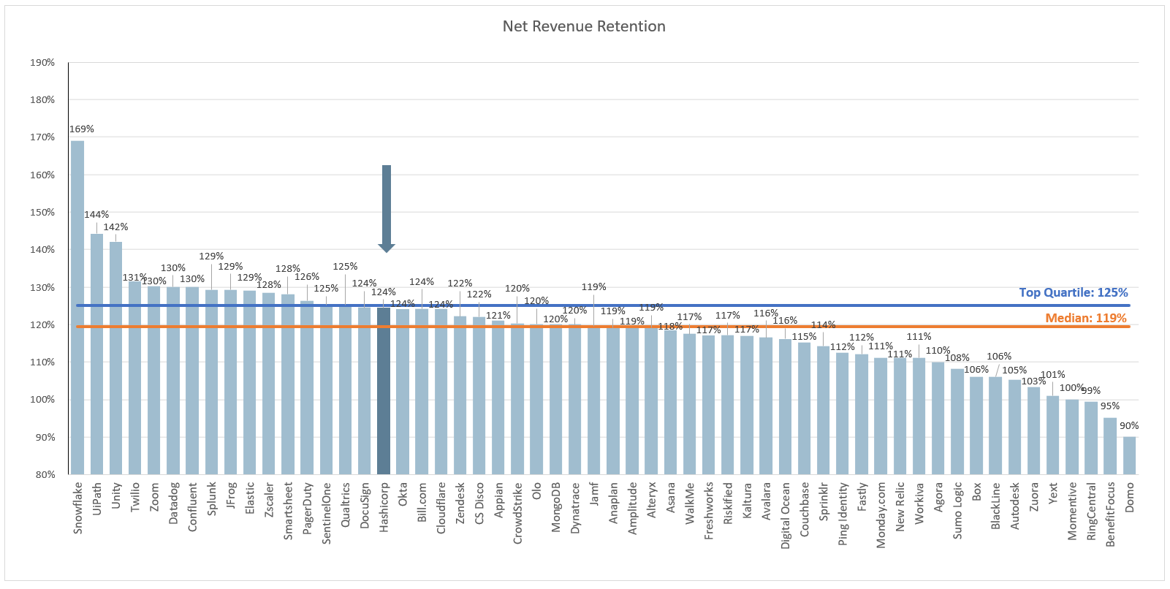The width and height of the screenshot is (1170, 589).
Task: Select the 140% y-axis label
Action: [42, 250]
